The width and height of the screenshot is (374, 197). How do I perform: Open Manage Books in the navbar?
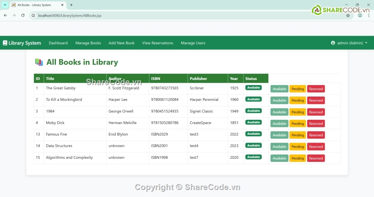coord(88,43)
